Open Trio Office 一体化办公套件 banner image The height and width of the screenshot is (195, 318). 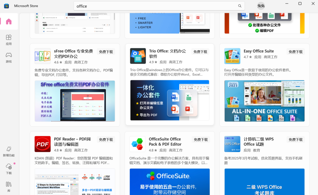click(x=170, y=100)
